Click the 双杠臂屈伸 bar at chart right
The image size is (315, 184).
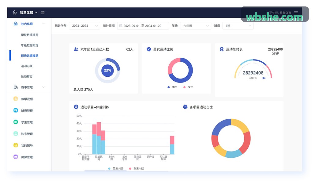[172, 145]
